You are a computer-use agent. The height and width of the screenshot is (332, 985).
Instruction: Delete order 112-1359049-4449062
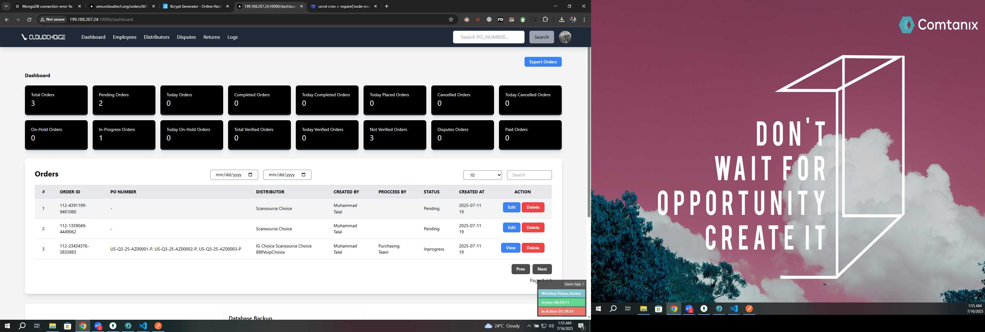coord(533,228)
